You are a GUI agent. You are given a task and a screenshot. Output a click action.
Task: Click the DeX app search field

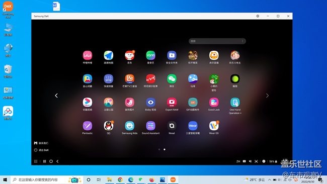tap(217, 41)
